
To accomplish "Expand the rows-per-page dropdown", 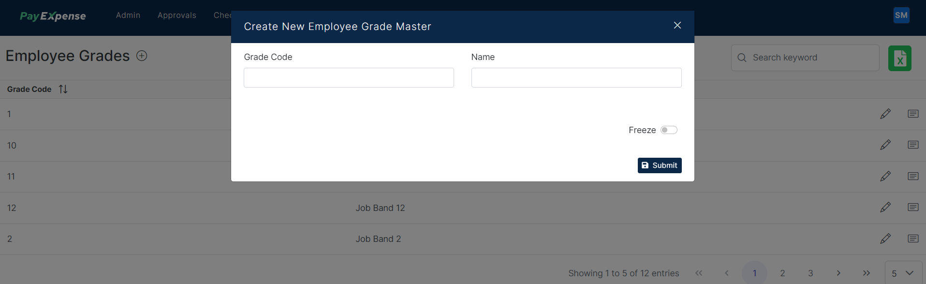I will coord(903,273).
